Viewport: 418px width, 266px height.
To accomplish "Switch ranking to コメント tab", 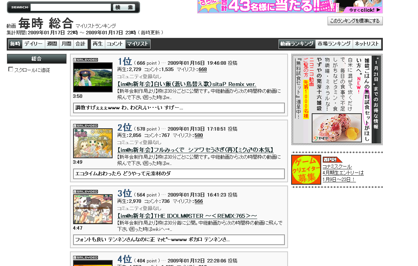I will click(115, 44).
